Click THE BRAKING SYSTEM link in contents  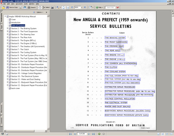115,38
